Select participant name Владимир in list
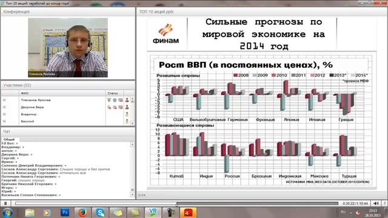 [28, 114]
